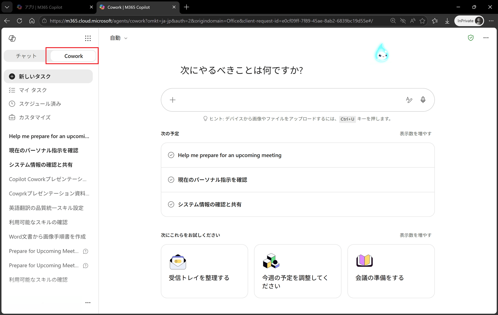498x315 pixels.
Task: Start a 新しいタスク
Action: click(x=48, y=76)
